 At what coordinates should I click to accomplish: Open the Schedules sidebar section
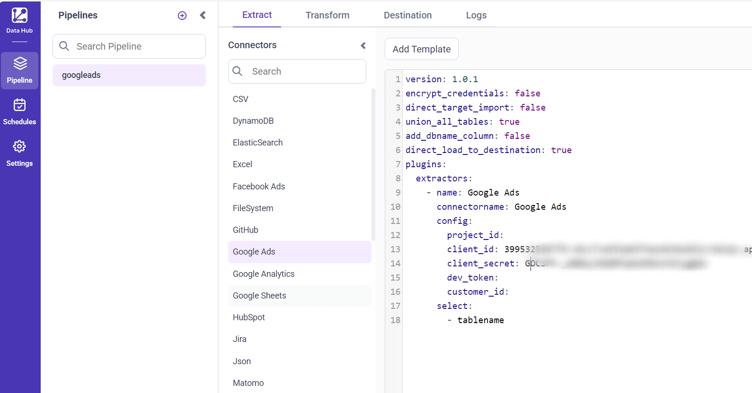coord(19,112)
